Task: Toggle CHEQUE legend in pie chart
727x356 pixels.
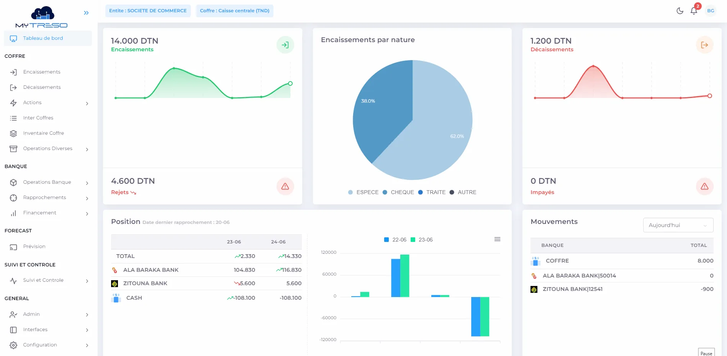Action: tap(398, 192)
